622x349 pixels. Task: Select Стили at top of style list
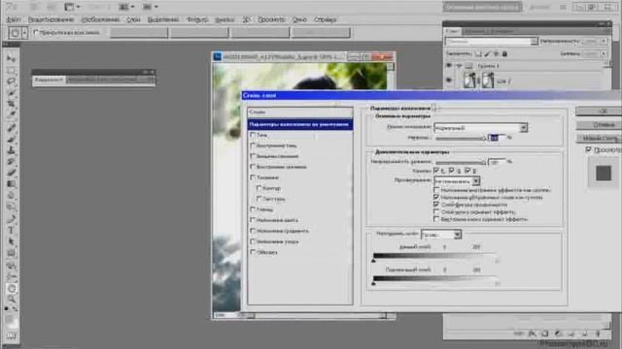click(x=300, y=112)
